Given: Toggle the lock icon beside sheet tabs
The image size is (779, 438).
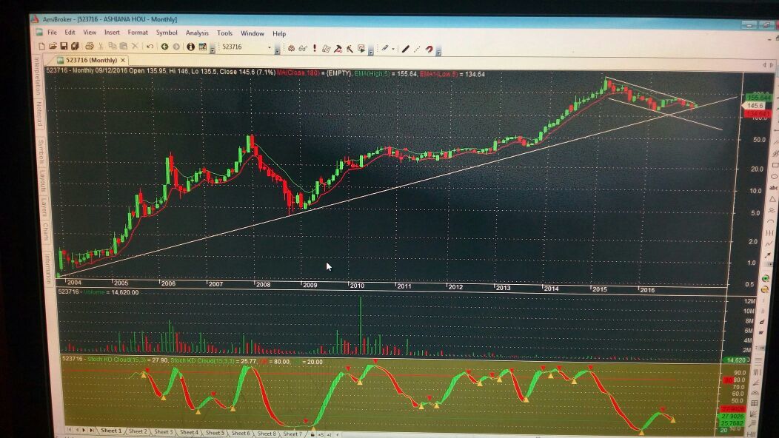Looking at the screenshot, I should click(x=312, y=434).
